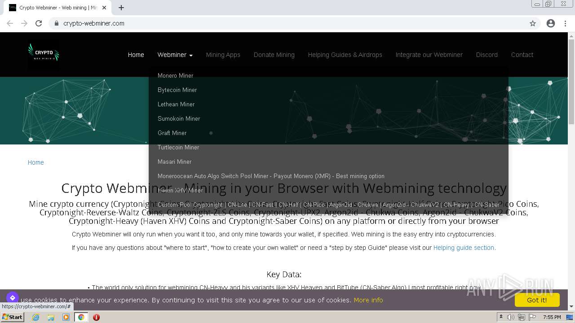Open Internet Explorer from taskbar

coord(35,317)
